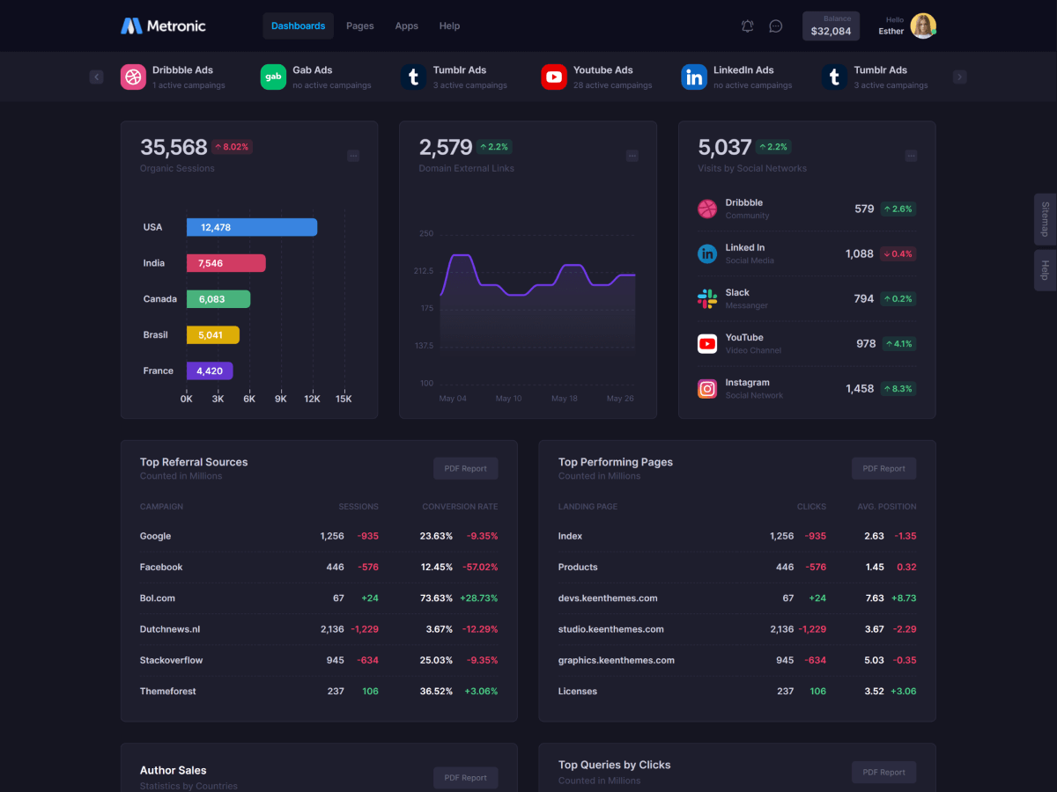The height and width of the screenshot is (792, 1057).
Task: Select the Youtube Ads icon
Action: (x=554, y=77)
